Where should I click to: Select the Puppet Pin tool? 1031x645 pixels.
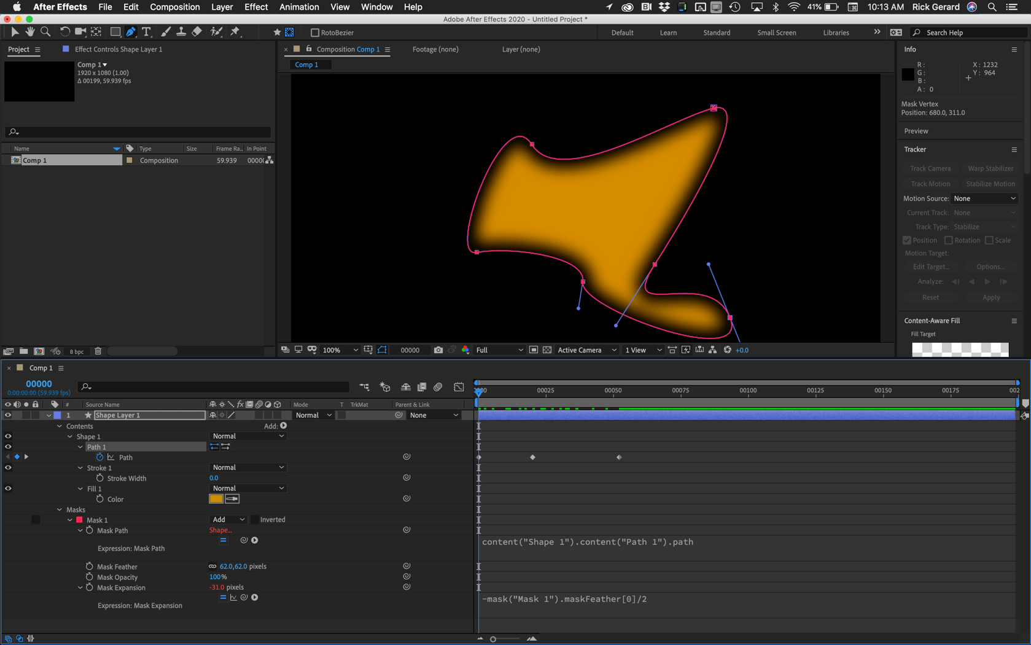[236, 32]
